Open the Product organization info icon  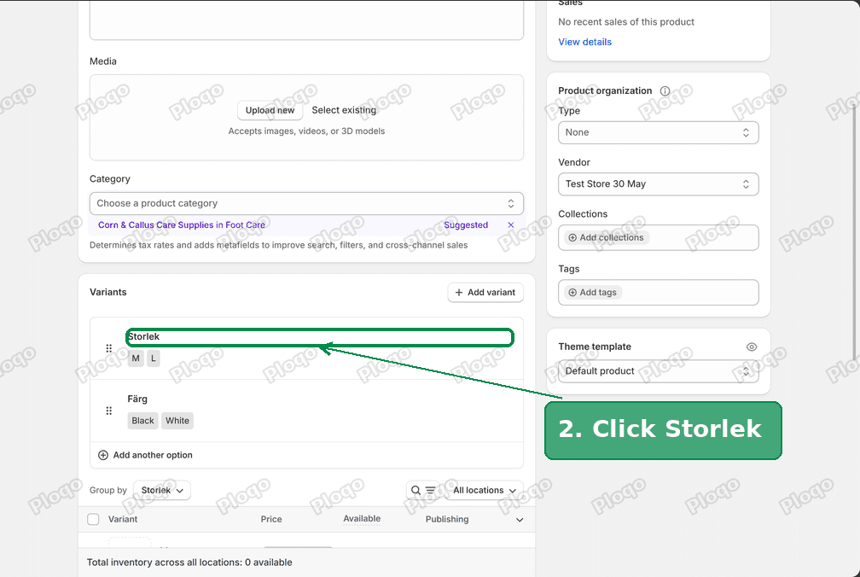click(x=665, y=91)
